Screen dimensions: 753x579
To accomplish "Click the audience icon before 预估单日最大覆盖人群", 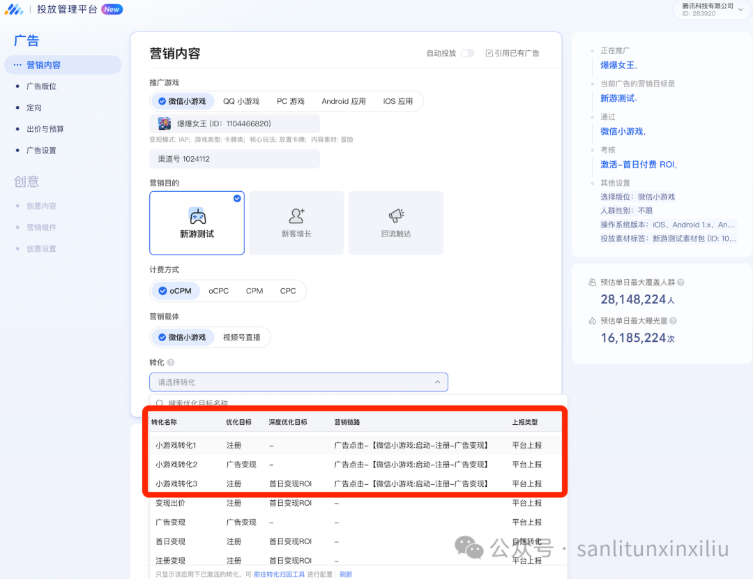I will (593, 283).
